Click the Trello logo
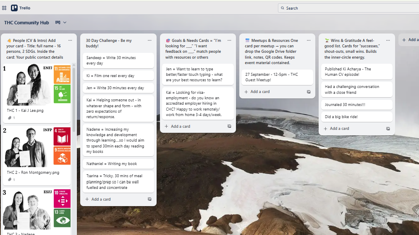The width and height of the screenshot is (419, 235). pyautogui.click(x=21, y=8)
